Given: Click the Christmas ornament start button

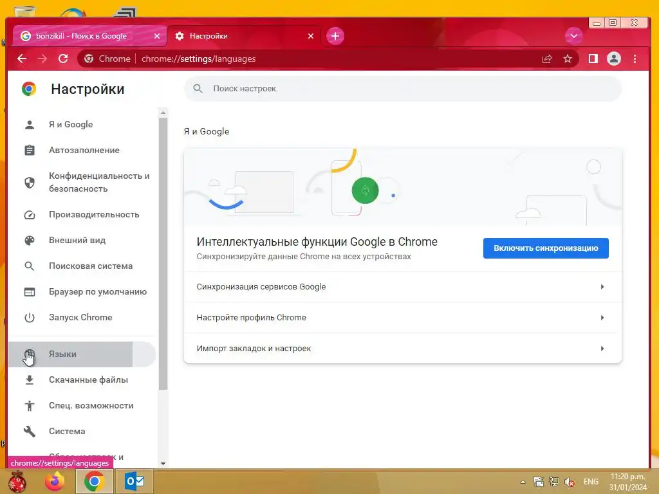Looking at the screenshot, I should (x=17, y=481).
